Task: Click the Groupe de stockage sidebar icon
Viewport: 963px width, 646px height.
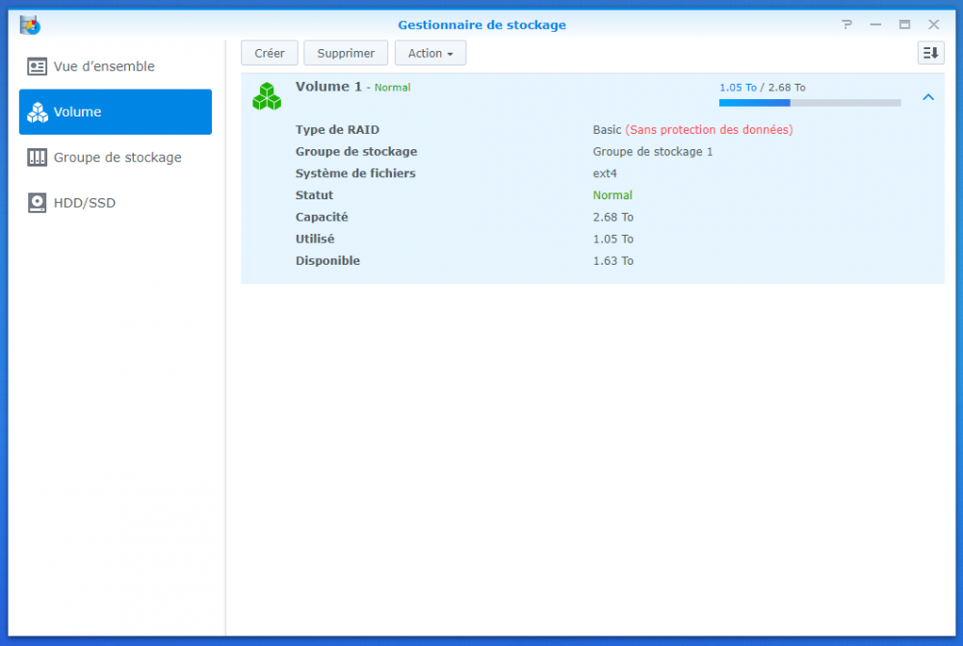Action: pyautogui.click(x=38, y=158)
